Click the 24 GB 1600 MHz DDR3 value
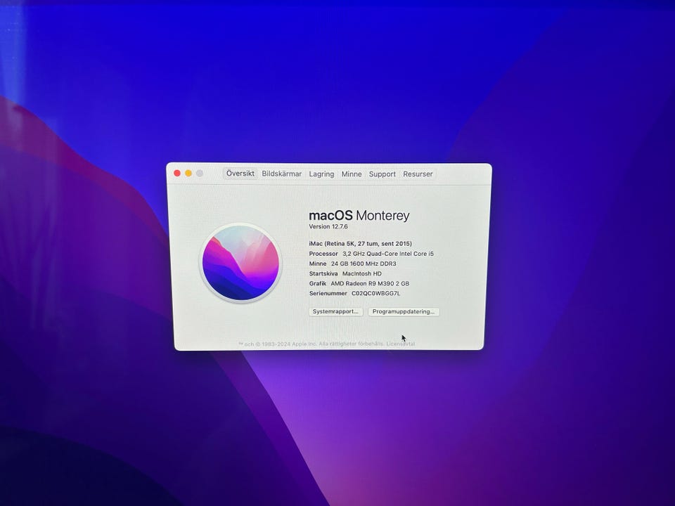 [364, 264]
